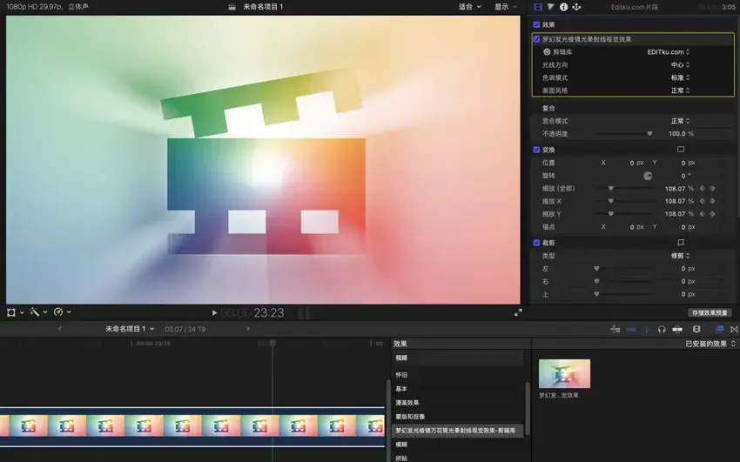Image resolution: width=740 pixels, height=462 pixels.
Task: Open the 光线方向 dropdown set to 中心
Action: [x=679, y=65]
